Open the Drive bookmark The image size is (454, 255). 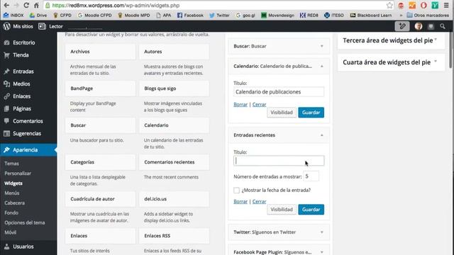[x=38, y=15]
